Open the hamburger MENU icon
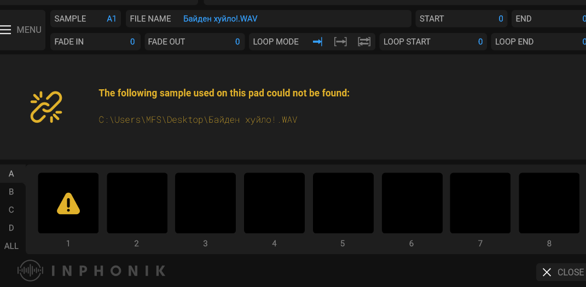This screenshot has width=586, height=287. click(x=6, y=30)
